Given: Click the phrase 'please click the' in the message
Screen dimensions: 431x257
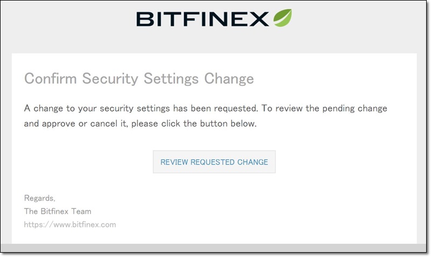Looking at the screenshot, I should pyautogui.click(x=164, y=124).
